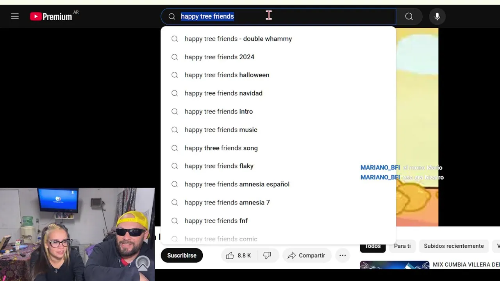Open MIX CUMBIA VILLERA video thumbnail

coord(395,265)
